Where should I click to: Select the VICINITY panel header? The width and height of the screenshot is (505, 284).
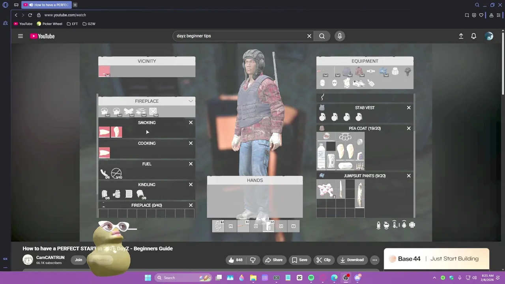[x=147, y=61]
